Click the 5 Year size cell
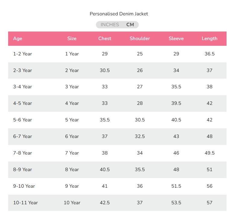This screenshot has height=213, width=235. pos(72,120)
